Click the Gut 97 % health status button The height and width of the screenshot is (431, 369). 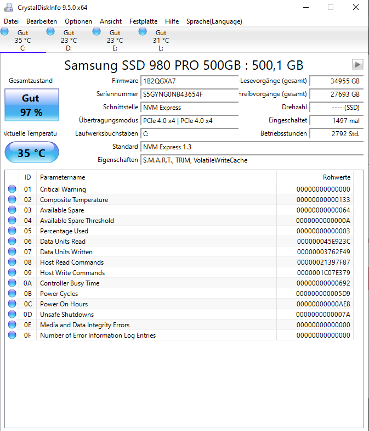point(32,105)
